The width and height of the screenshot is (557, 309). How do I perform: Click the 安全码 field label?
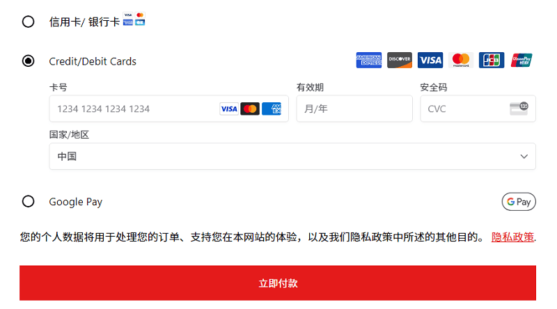(x=433, y=87)
